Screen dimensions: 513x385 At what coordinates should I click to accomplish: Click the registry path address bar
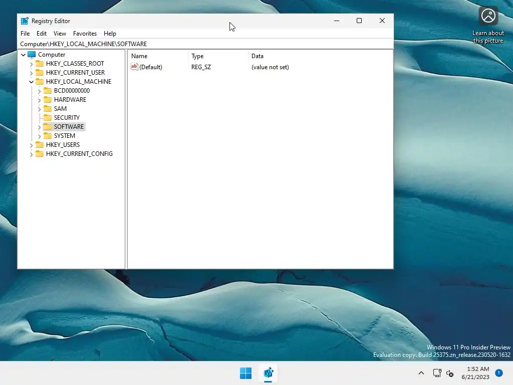pos(205,44)
